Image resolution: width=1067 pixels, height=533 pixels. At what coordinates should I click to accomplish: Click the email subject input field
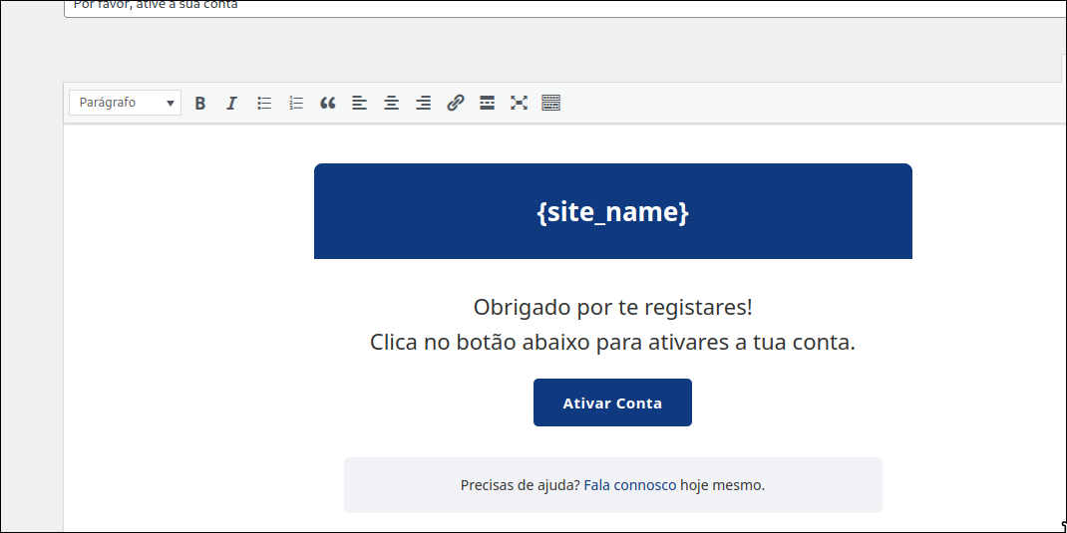point(564,7)
